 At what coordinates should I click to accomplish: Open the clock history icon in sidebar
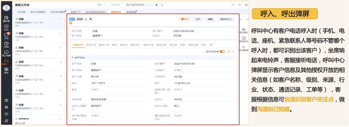pos(6,114)
